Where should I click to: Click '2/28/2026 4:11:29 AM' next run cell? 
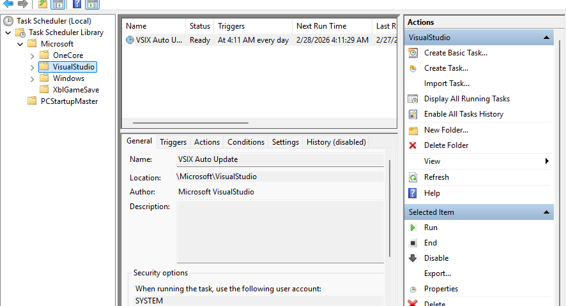click(x=332, y=40)
